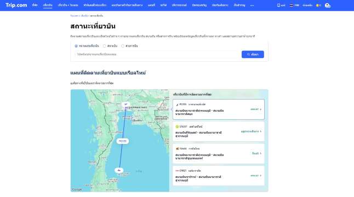
Task: Open flight card with red airline logo
Action: [x=218, y=176]
